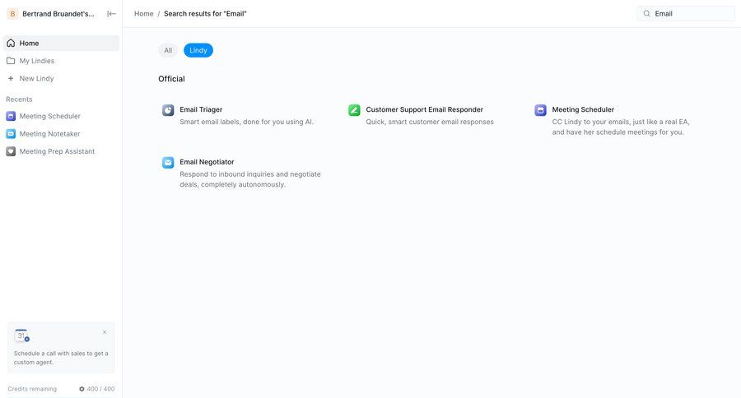Click the 'CC Lindy to your emails' description
The height and width of the screenshot is (398, 741).
click(x=621, y=127)
